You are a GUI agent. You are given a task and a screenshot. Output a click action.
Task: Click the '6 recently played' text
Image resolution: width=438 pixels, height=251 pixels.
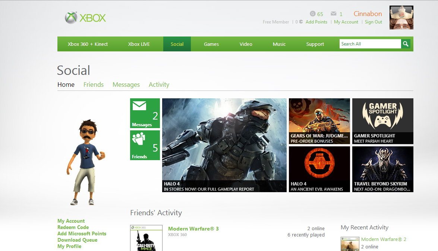click(306, 235)
